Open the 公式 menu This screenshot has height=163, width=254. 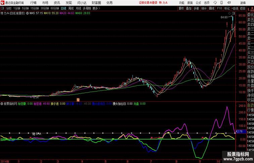coord(198,3)
